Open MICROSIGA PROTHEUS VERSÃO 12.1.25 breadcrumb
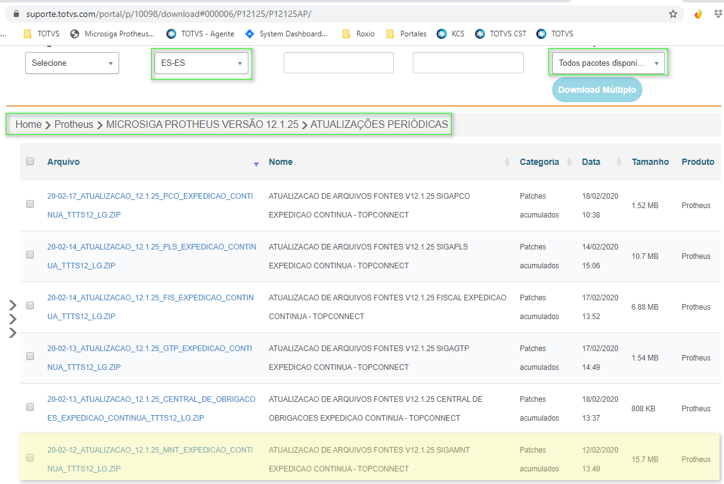Viewport: 724px width, 484px height. pyautogui.click(x=202, y=124)
